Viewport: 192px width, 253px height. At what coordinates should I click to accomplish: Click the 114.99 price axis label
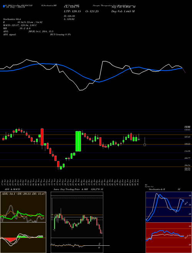187,151
